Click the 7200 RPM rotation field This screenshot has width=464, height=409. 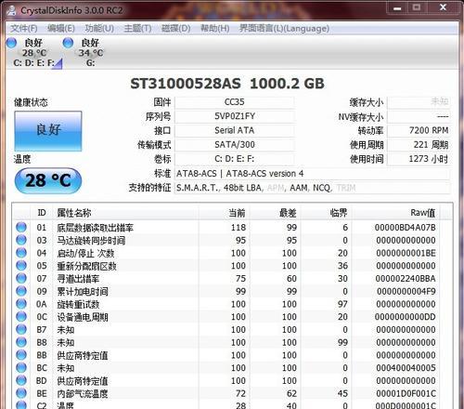point(419,130)
